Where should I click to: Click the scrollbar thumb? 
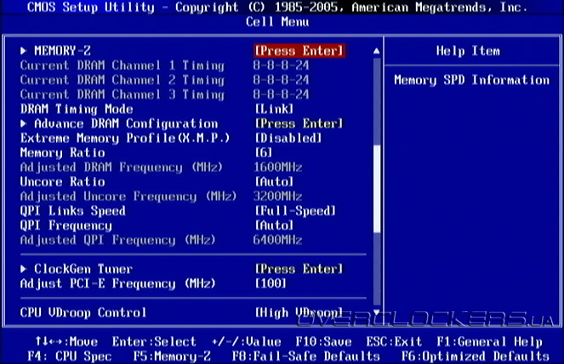377,189
